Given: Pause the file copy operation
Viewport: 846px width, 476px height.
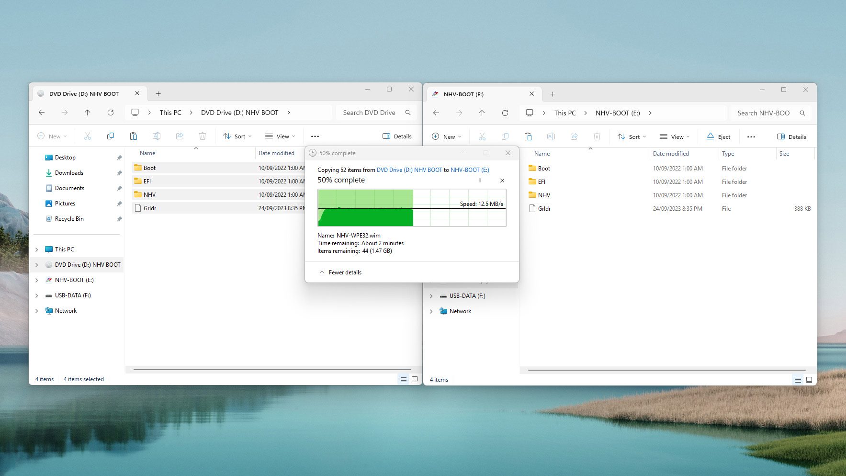Looking at the screenshot, I should coord(480,181).
